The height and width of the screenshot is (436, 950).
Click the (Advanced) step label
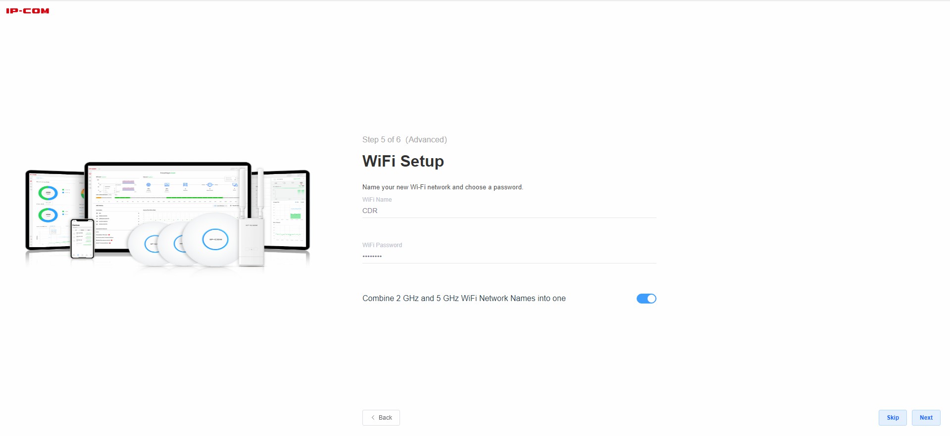(x=426, y=140)
